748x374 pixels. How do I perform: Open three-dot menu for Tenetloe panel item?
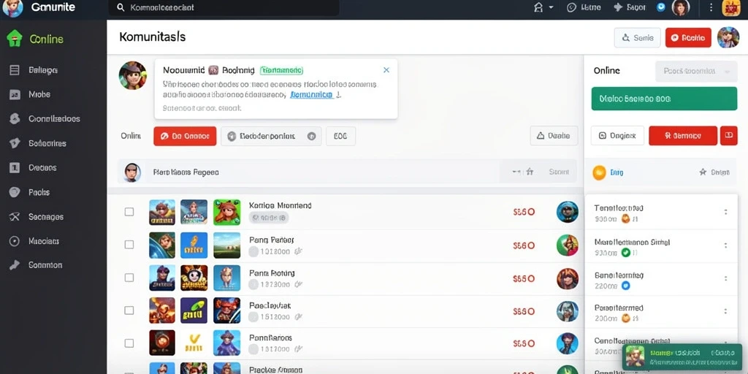click(725, 213)
